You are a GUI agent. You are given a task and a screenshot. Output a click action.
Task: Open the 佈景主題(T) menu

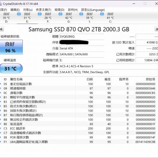[44, 10]
